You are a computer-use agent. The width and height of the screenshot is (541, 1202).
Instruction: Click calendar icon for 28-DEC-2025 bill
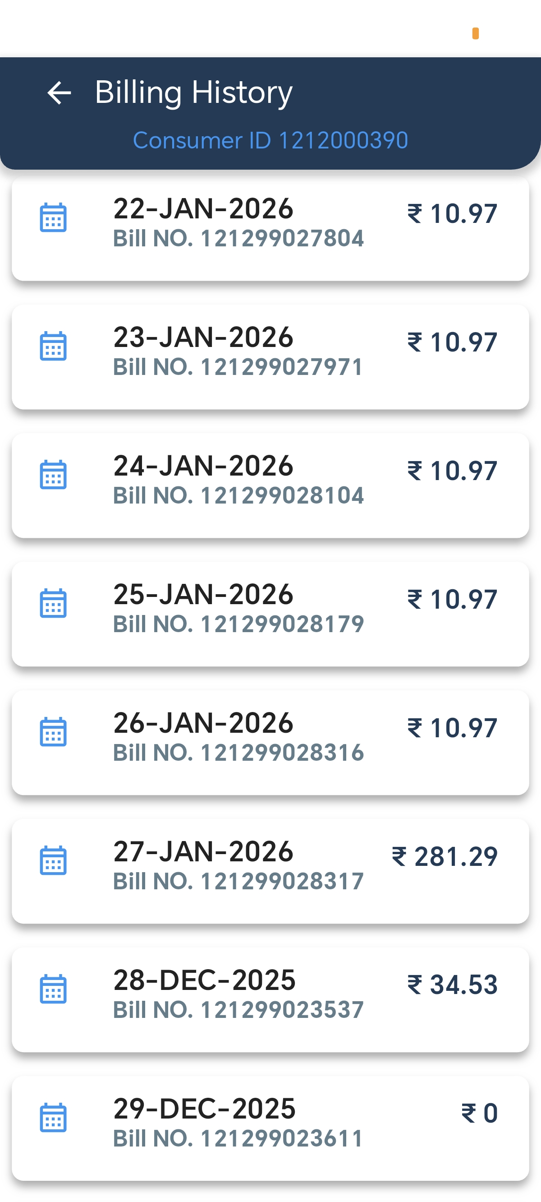[x=53, y=989]
